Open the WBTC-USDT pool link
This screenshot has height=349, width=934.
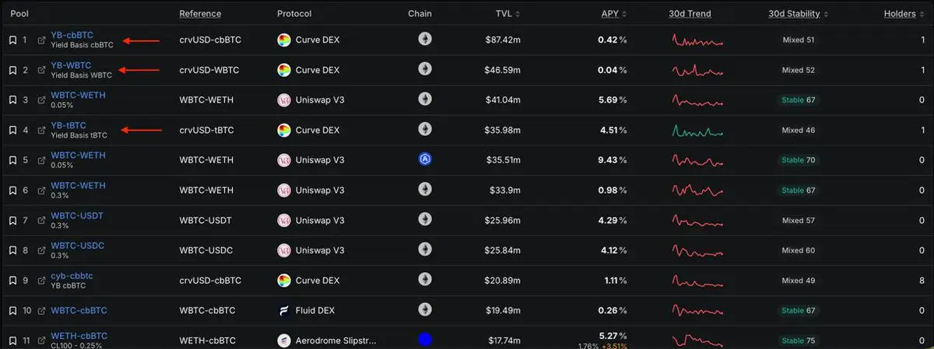point(77,216)
